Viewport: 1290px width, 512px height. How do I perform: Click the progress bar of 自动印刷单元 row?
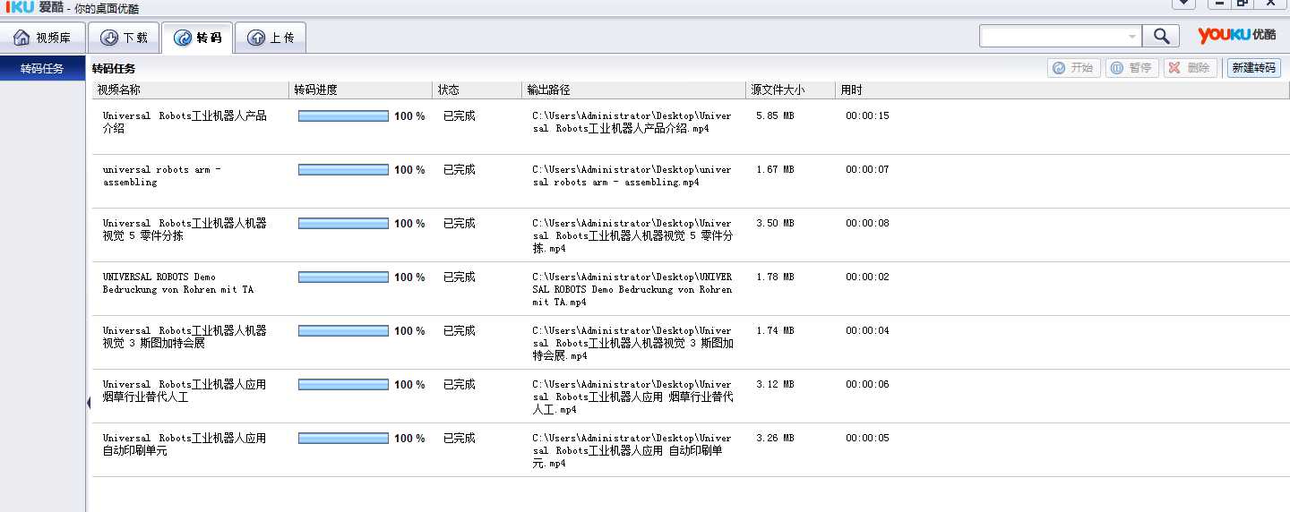tap(343, 439)
